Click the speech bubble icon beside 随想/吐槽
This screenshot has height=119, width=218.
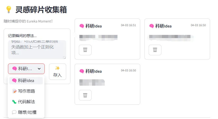(x=15, y=112)
